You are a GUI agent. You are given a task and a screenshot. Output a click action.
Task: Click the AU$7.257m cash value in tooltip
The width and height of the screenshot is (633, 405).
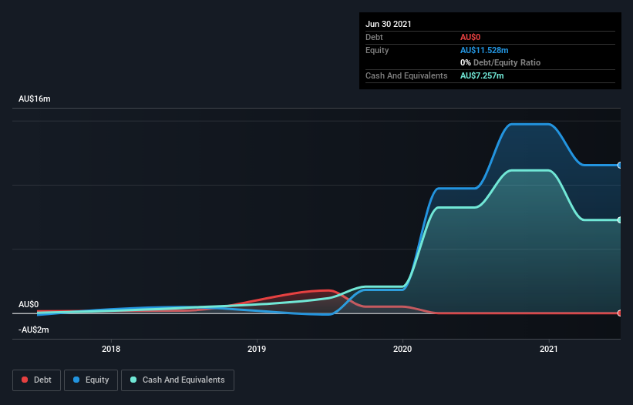[x=482, y=75]
